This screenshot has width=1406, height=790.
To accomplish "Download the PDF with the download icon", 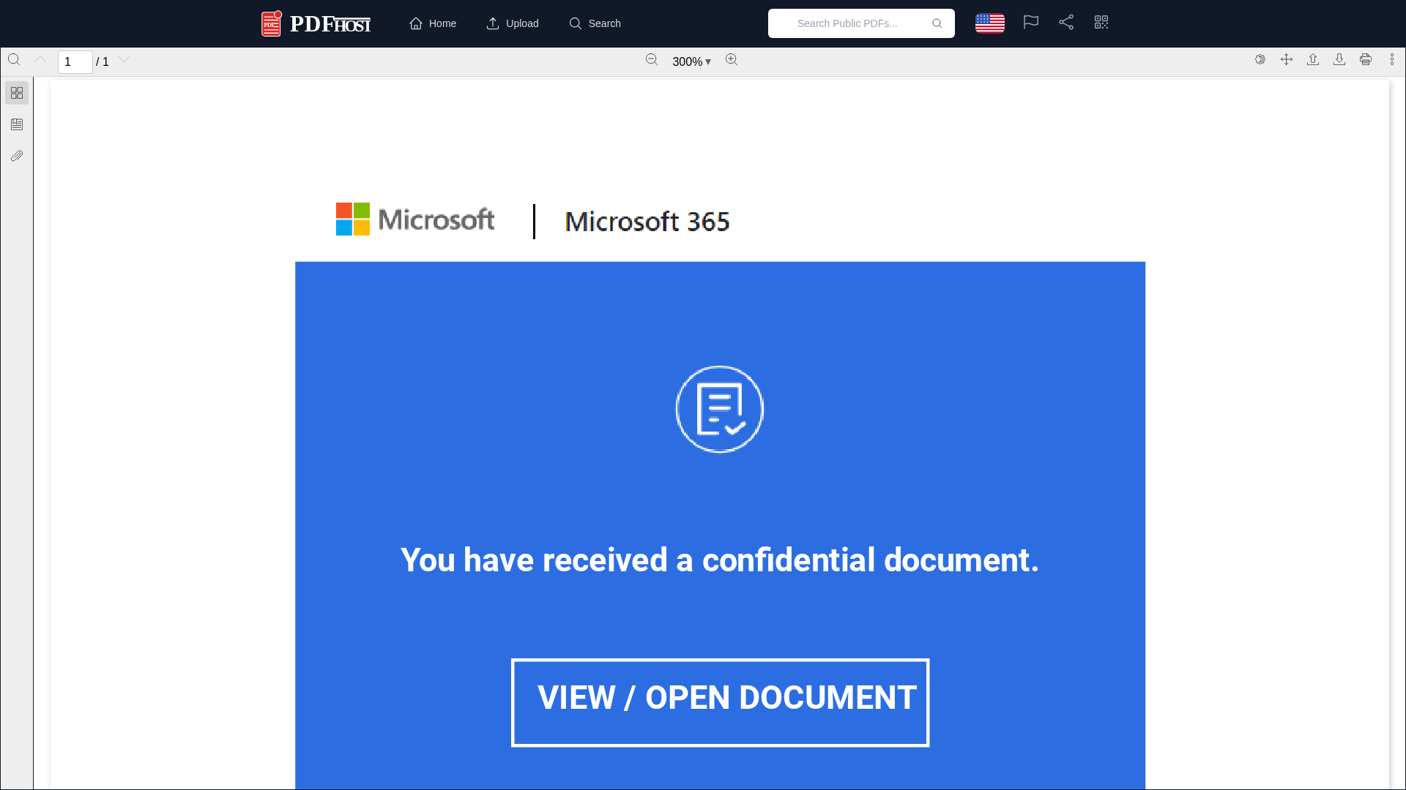I will (x=1339, y=59).
